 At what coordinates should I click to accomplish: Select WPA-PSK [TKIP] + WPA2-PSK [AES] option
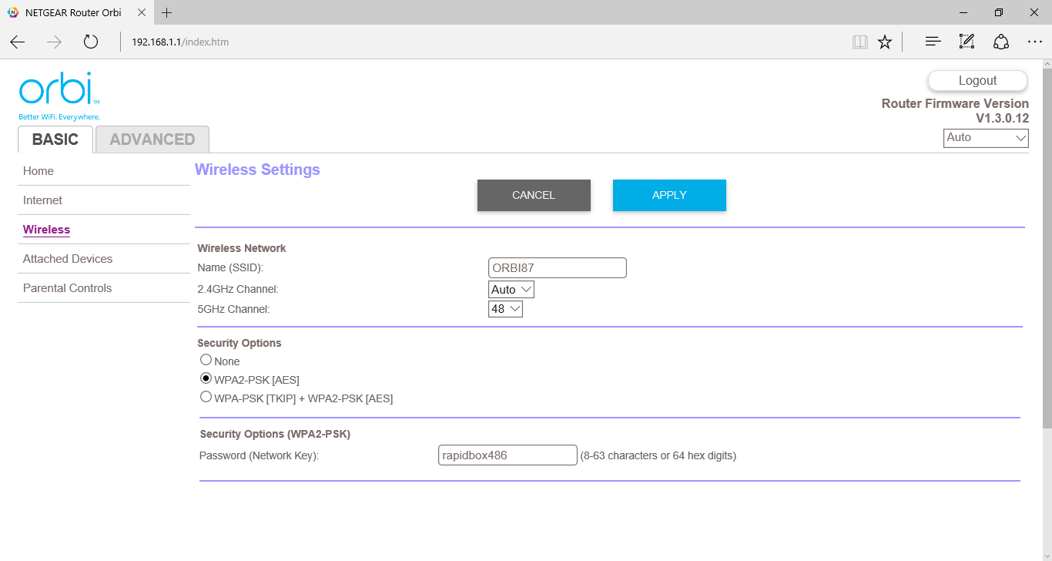206,397
